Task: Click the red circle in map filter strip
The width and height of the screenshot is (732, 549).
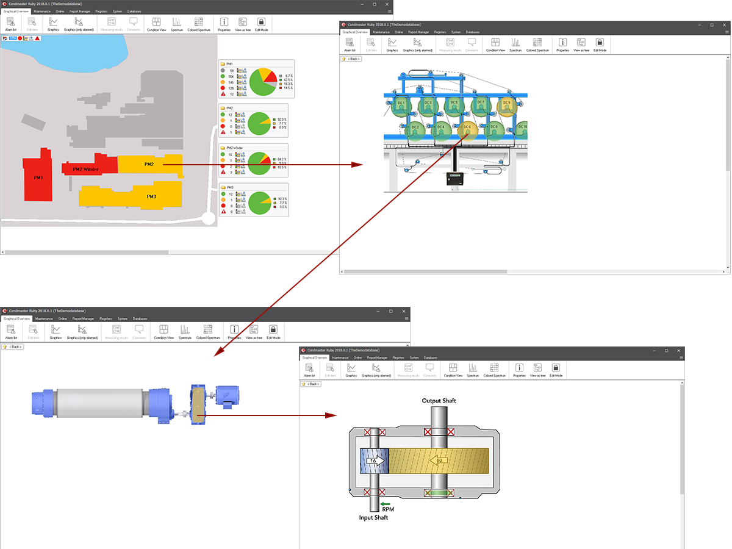Action: coord(20,38)
